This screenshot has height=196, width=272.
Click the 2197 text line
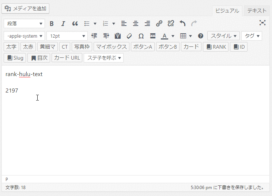12,91
